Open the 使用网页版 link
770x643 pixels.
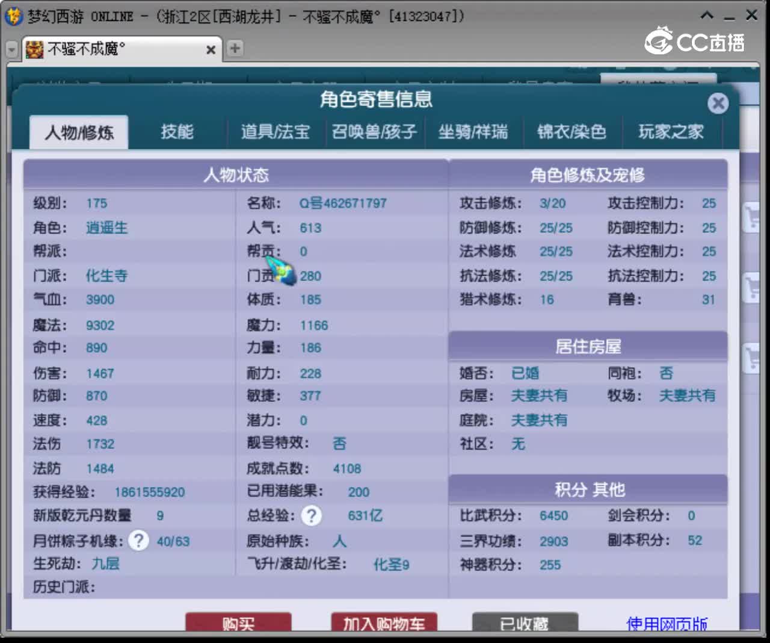(x=667, y=624)
